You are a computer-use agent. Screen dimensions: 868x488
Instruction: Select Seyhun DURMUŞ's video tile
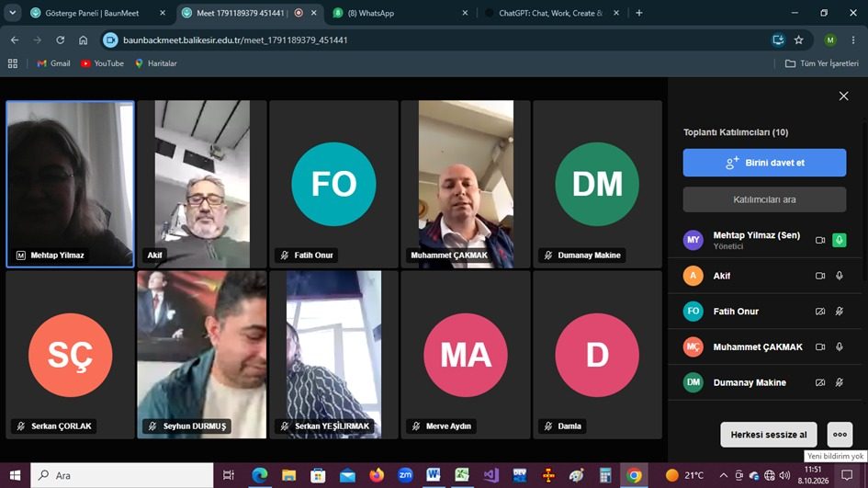click(202, 355)
